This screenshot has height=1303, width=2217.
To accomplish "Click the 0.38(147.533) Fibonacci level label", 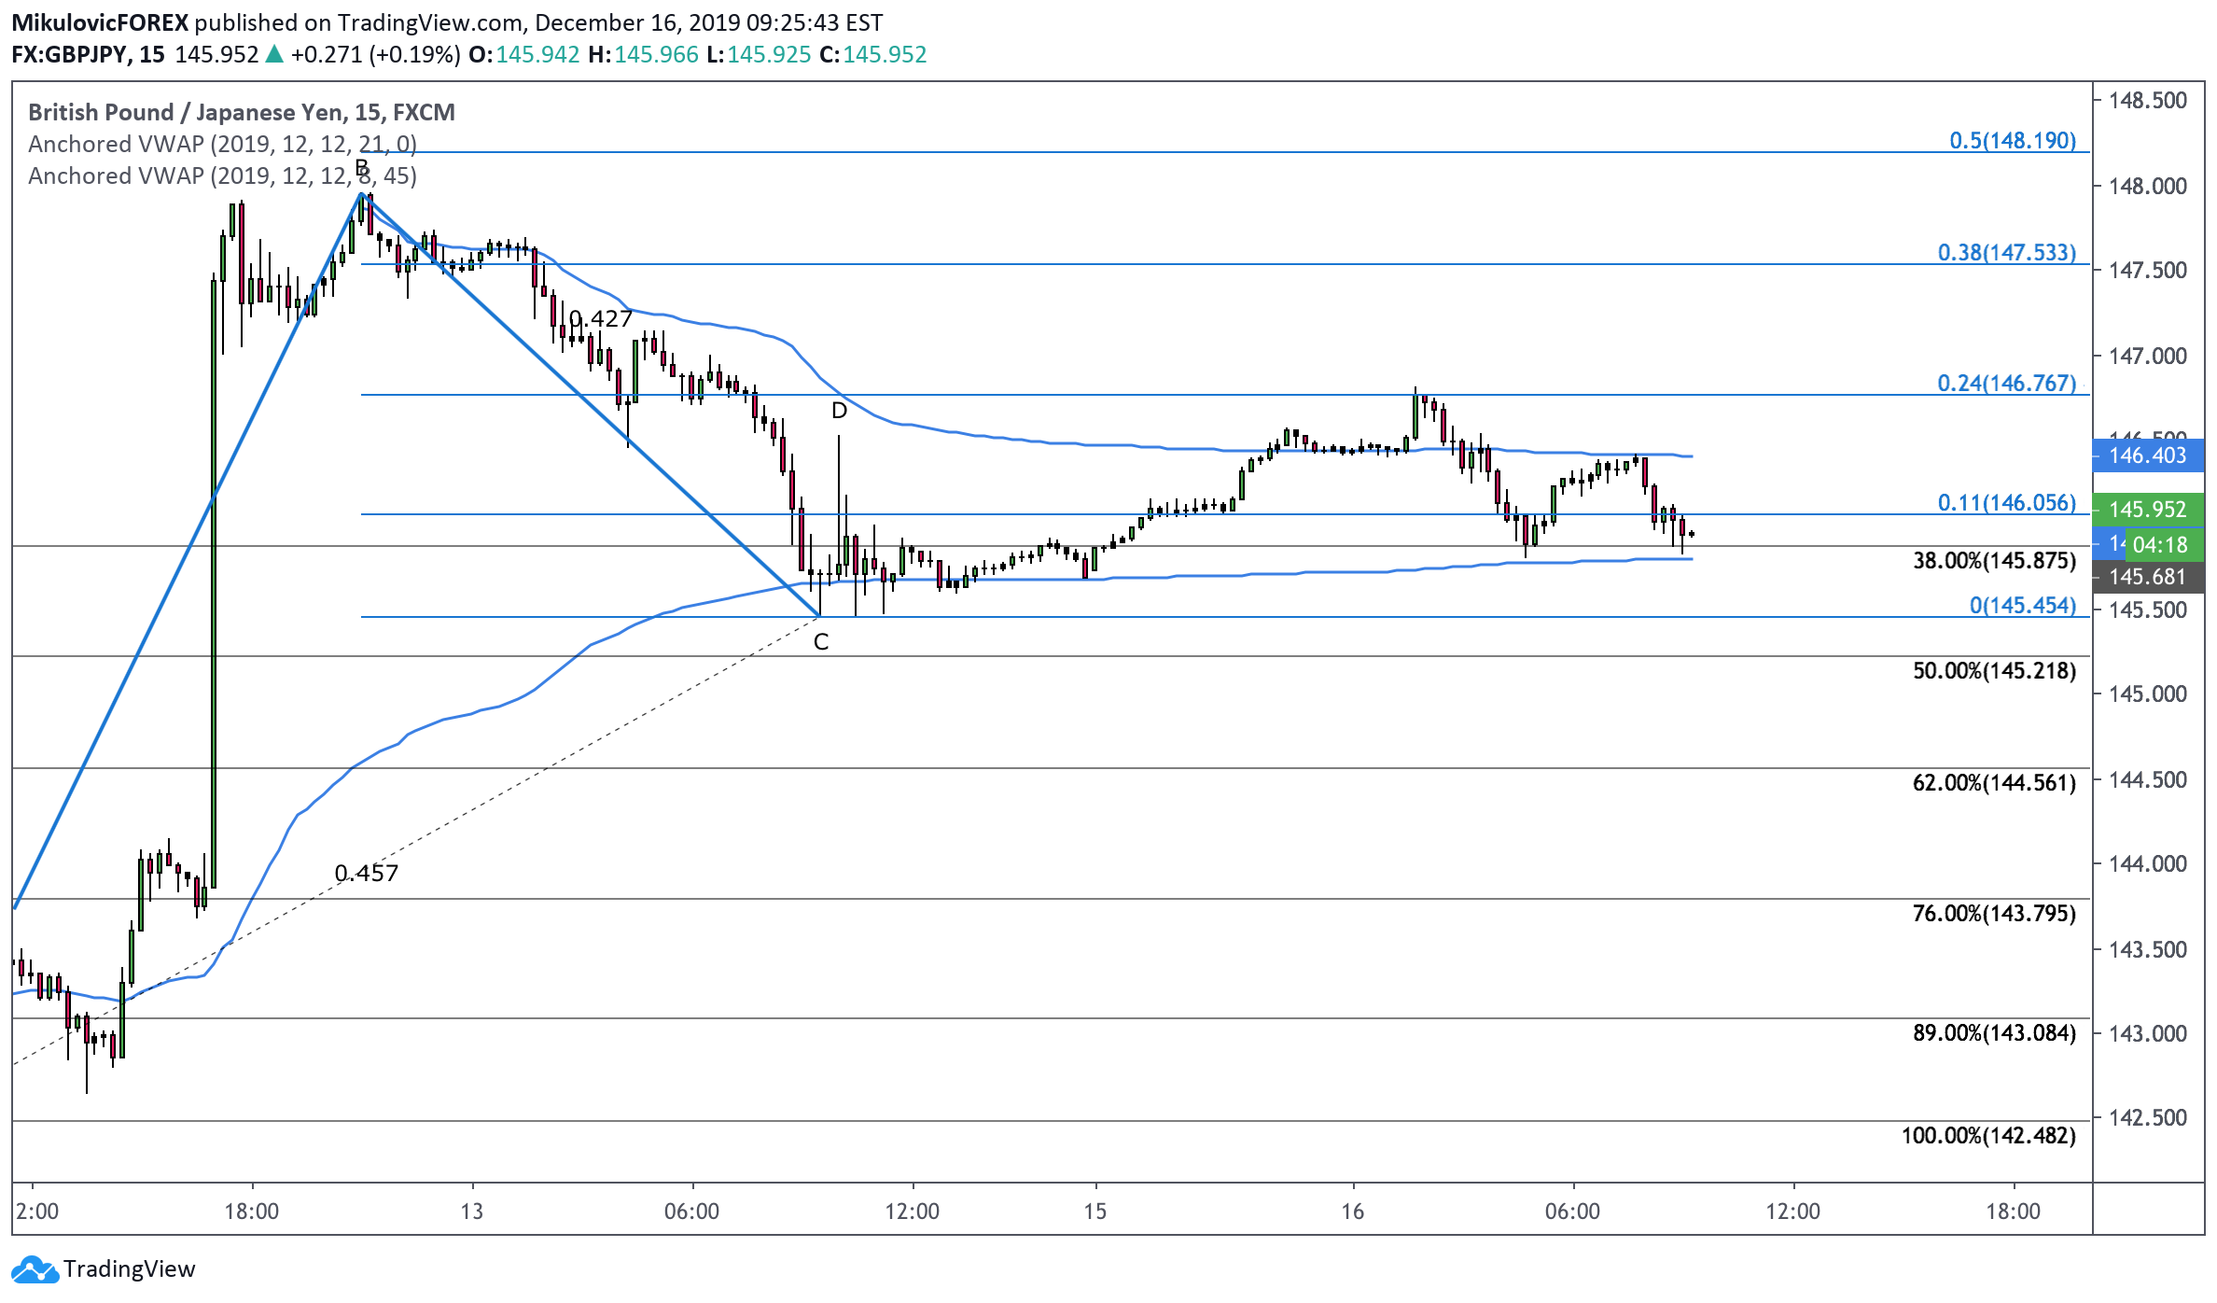I will [x=2007, y=252].
